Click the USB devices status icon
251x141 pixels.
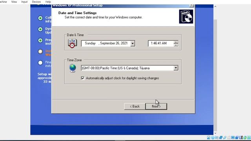[x=225, y=137]
